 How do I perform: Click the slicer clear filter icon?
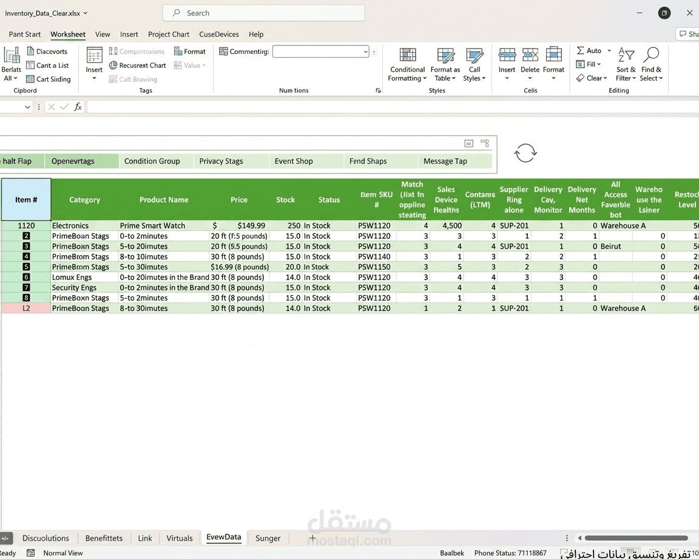click(x=485, y=143)
